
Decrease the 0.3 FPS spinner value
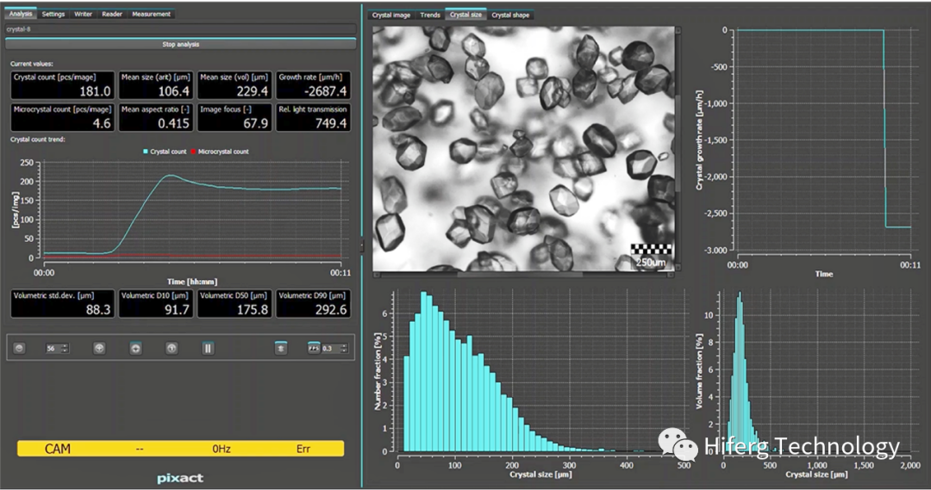point(343,350)
